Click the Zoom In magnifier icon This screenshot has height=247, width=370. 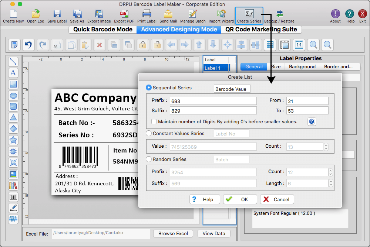coord(313,45)
